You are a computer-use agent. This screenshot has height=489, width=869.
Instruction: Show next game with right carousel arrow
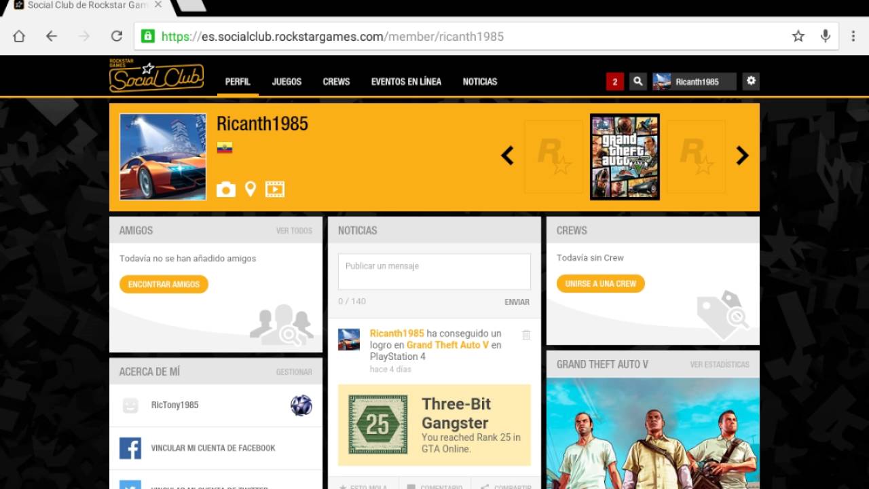742,156
